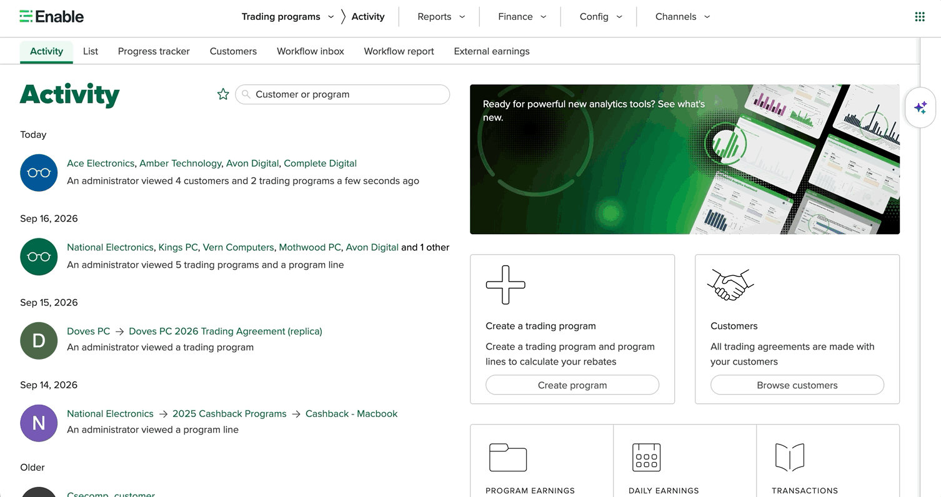Image resolution: width=941 pixels, height=497 pixels.
Task: Open Avon Digital link under Sep 16
Action: click(372, 247)
